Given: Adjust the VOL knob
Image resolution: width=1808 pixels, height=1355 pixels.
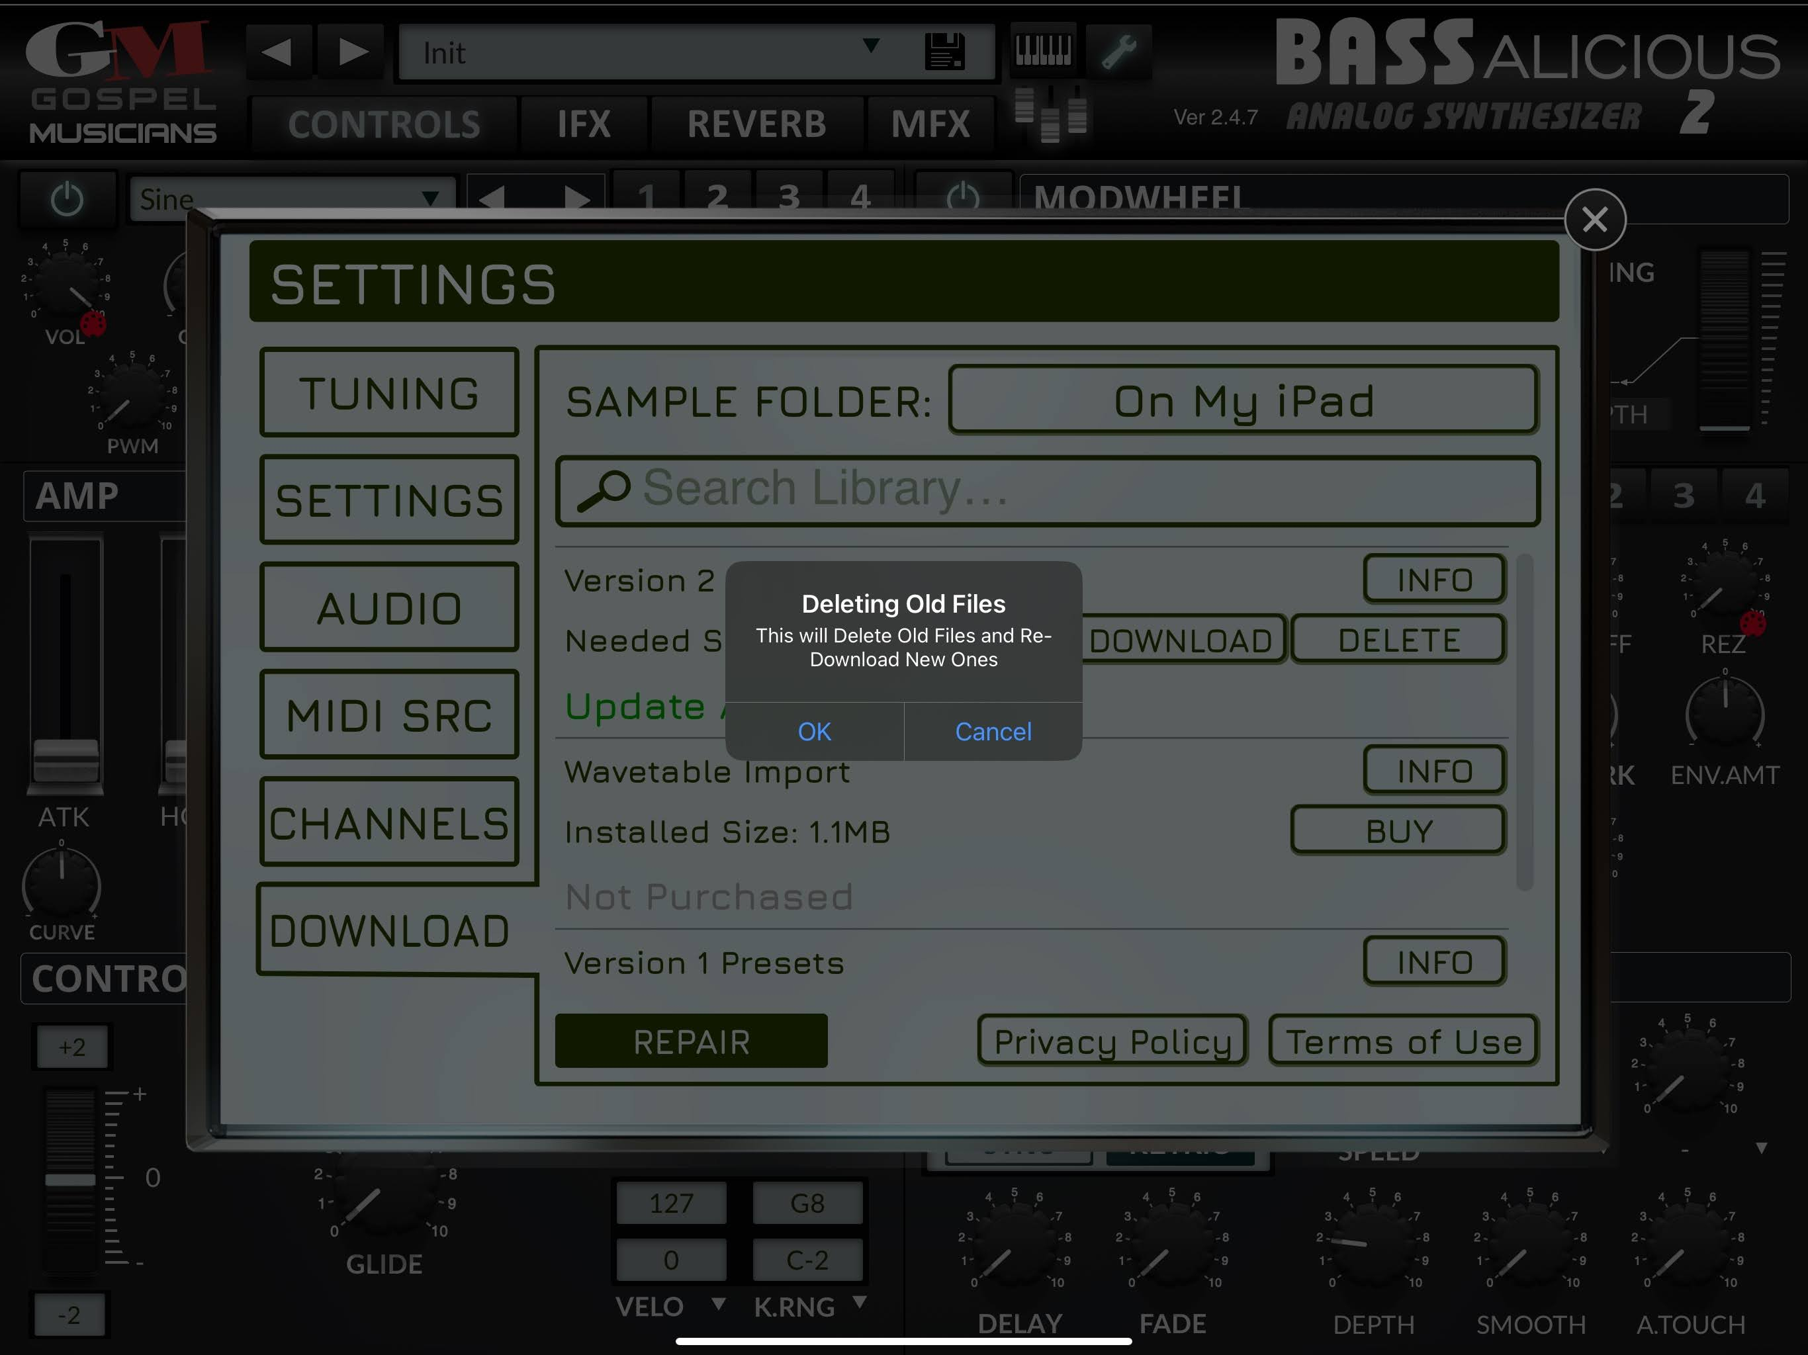Looking at the screenshot, I should pyautogui.click(x=67, y=284).
